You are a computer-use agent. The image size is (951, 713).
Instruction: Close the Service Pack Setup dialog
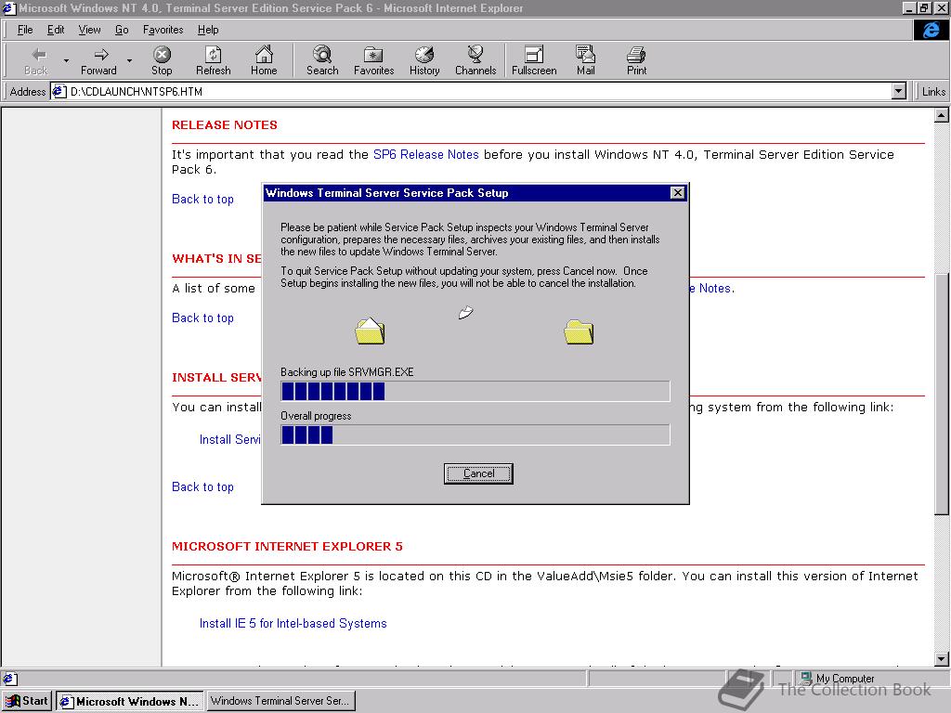click(677, 193)
